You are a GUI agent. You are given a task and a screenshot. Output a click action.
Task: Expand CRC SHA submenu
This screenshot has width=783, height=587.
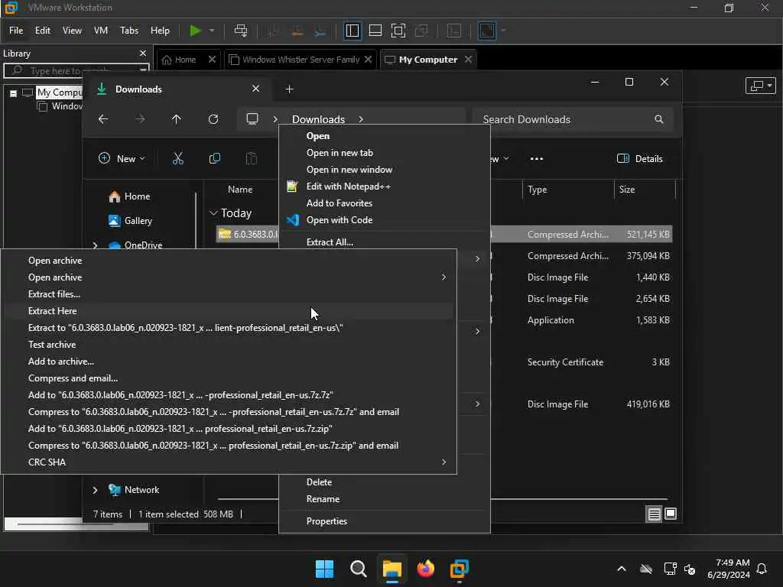443,462
